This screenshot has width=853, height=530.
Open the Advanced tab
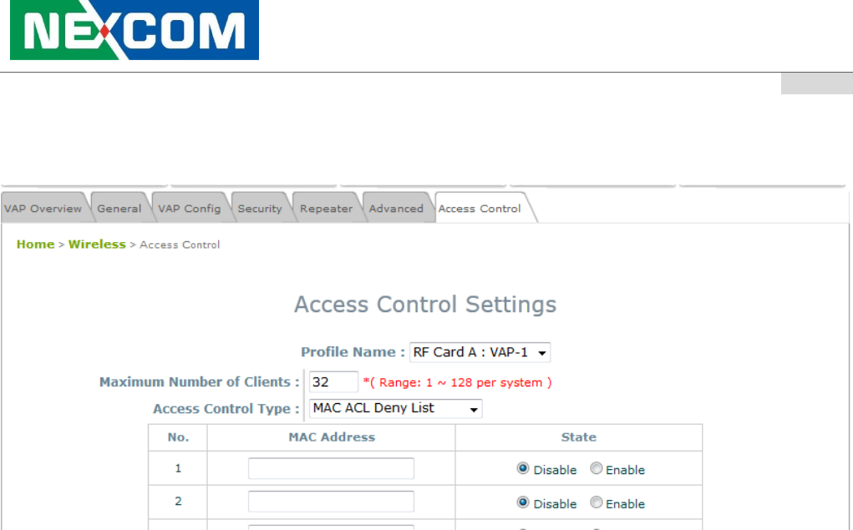[396, 209]
